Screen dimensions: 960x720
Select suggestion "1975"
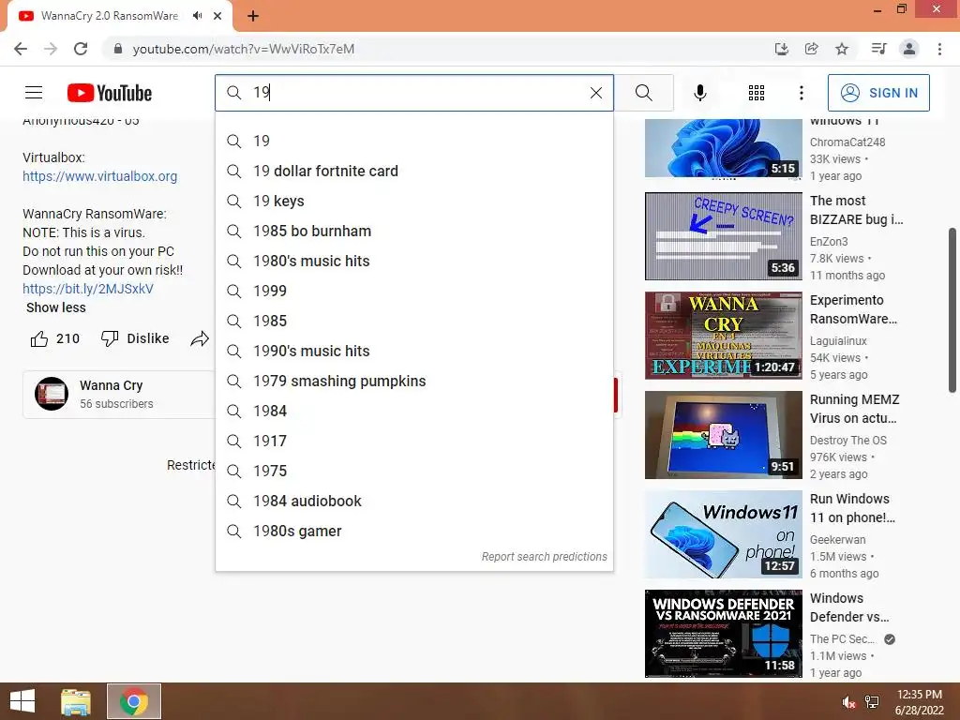(414, 471)
